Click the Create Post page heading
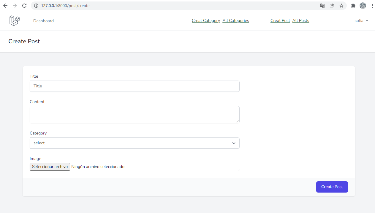This screenshot has height=213, width=375. (x=24, y=41)
